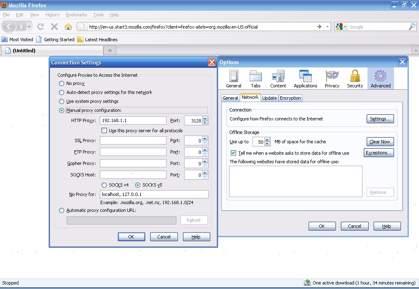Switch to Applications options pane
The height and width of the screenshot is (289, 419).
click(305, 79)
